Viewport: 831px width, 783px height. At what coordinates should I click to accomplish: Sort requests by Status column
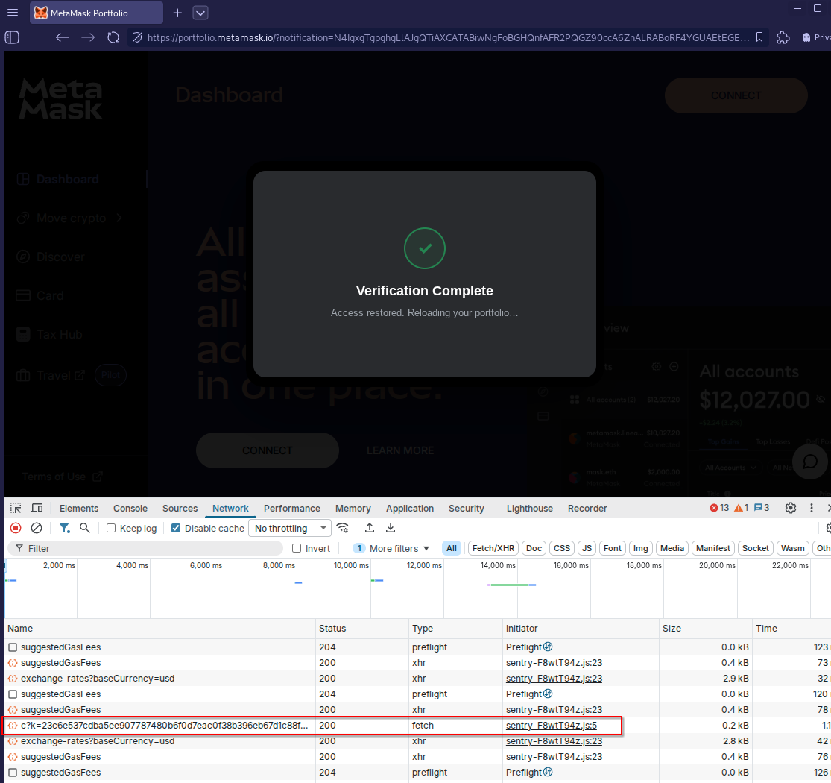pos(362,628)
